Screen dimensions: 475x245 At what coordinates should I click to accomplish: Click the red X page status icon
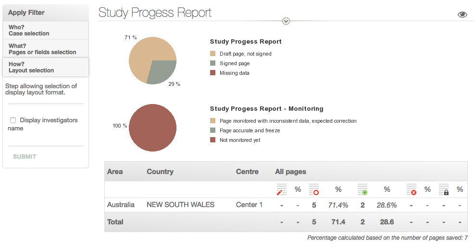click(x=411, y=189)
